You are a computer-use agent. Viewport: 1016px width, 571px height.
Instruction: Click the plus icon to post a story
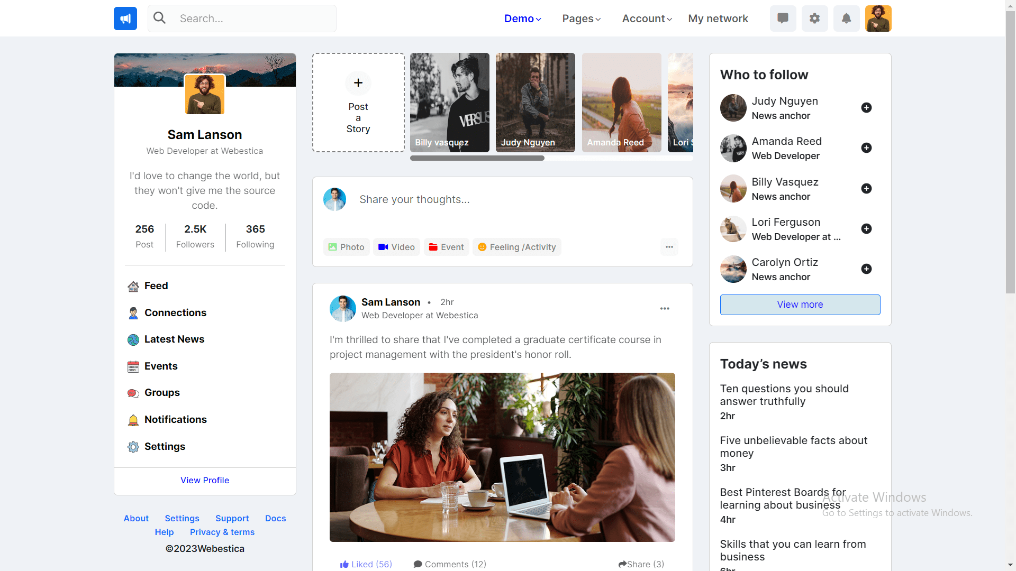[x=358, y=83]
